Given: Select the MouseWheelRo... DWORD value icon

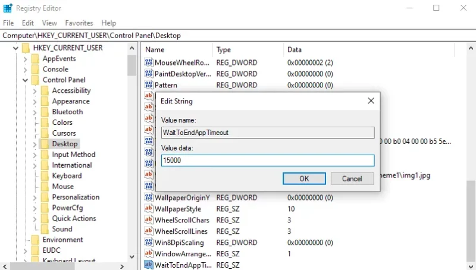Looking at the screenshot, I should coord(148,62).
